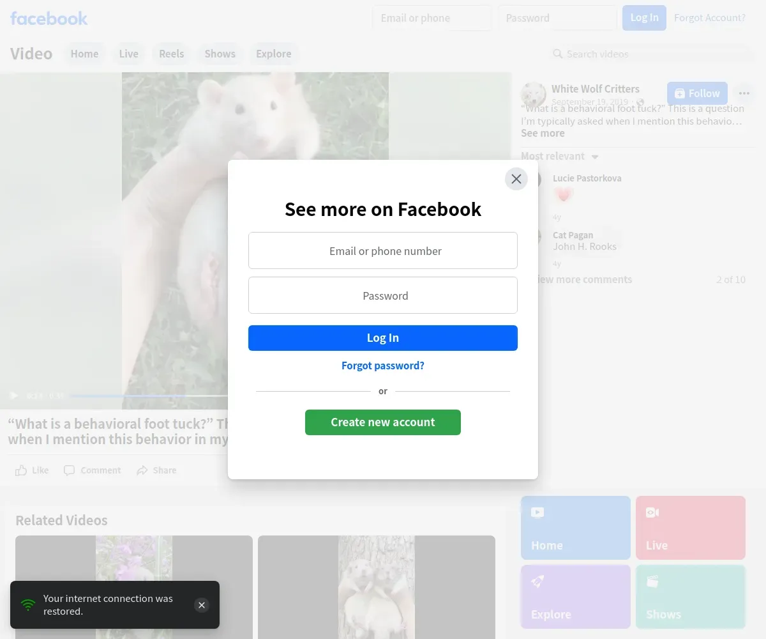Switch to the Explore video tab
The image size is (766, 639).
[x=273, y=54]
